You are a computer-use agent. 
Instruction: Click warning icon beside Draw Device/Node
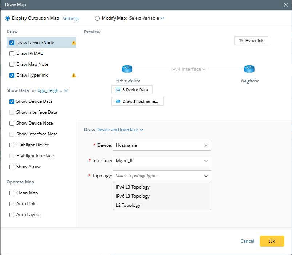tap(74, 43)
